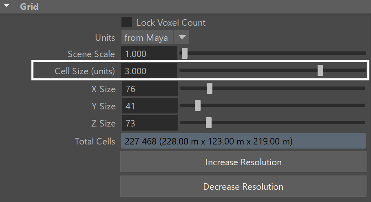Click the Grid rollout header title
The height and width of the screenshot is (202, 371).
[x=29, y=7]
